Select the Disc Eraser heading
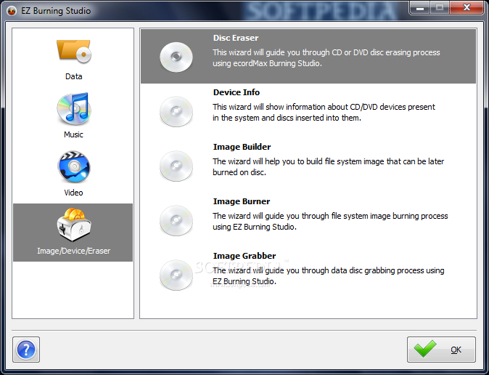Viewport: 489px width, 375px height. click(236, 38)
